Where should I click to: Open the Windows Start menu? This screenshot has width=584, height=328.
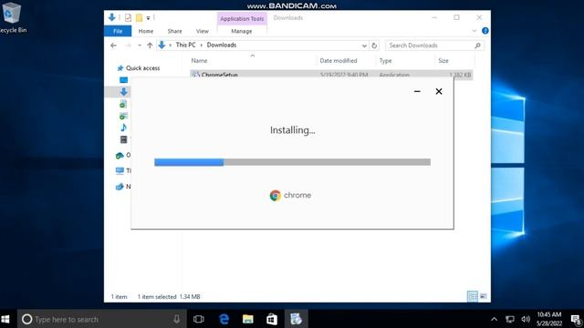[5, 319]
